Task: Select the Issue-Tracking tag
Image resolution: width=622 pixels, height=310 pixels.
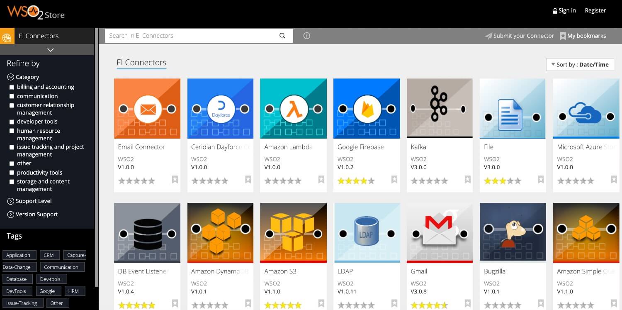Action: coord(23,303)
